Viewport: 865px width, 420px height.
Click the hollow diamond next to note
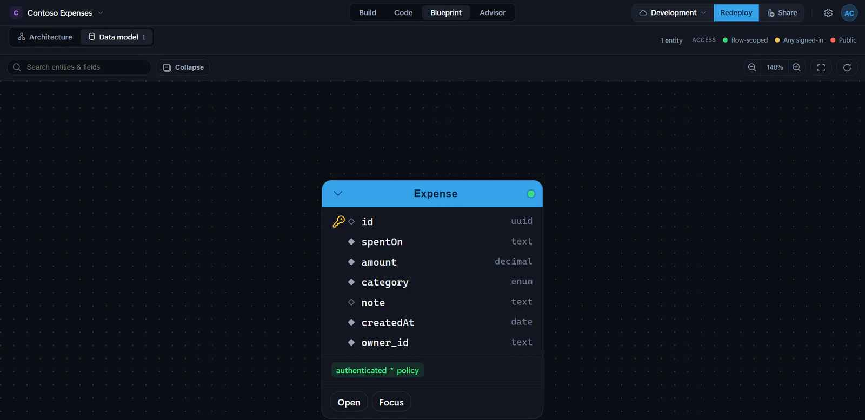(x=351, y=302)
